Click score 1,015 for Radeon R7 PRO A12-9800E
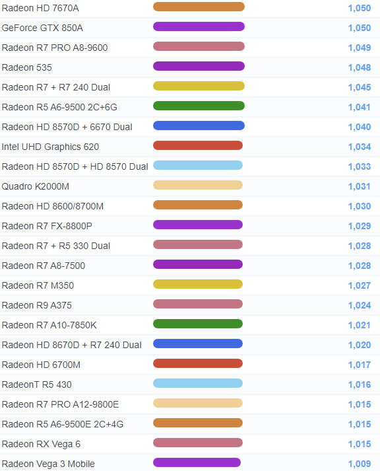 tap(360, 405)
